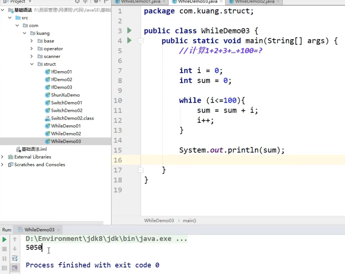This screenshot has width=345, height=274.
Task: Select WhileDemo03 in the project tree
Action: (x=66, y=141)
